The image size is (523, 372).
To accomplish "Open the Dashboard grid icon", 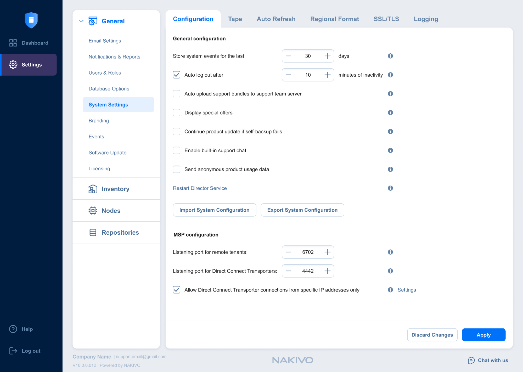I will tap(13, 43).
